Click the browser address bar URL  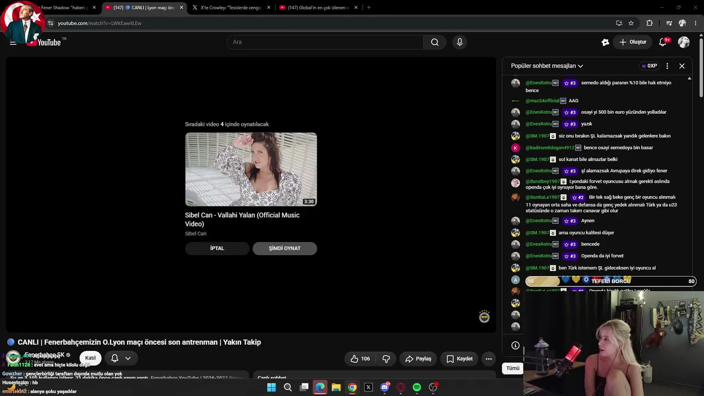100,23
